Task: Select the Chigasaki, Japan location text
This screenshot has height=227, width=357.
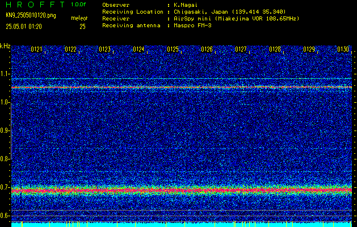Action: coord(230,12)
